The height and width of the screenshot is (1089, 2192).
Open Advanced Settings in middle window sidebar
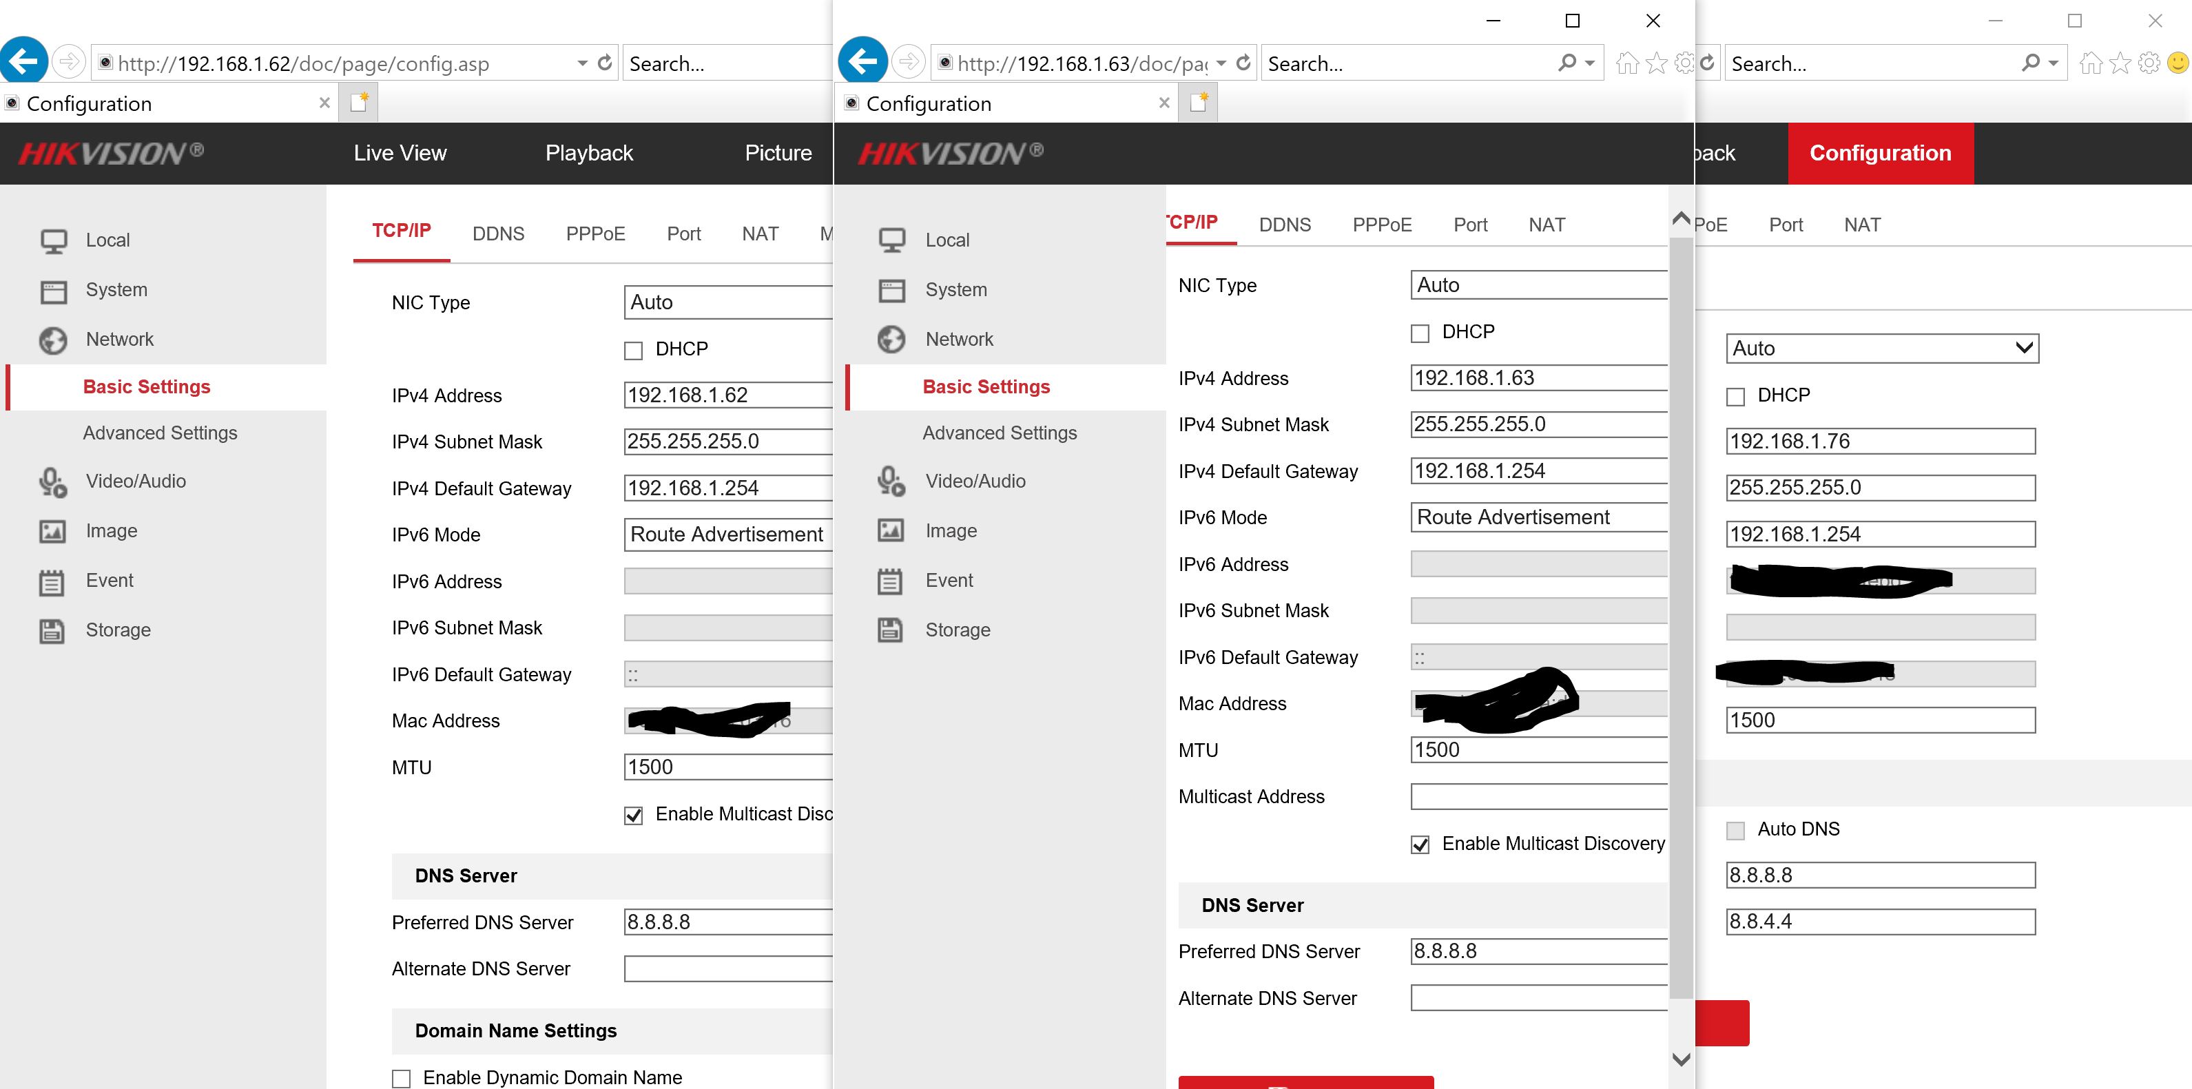999,433
